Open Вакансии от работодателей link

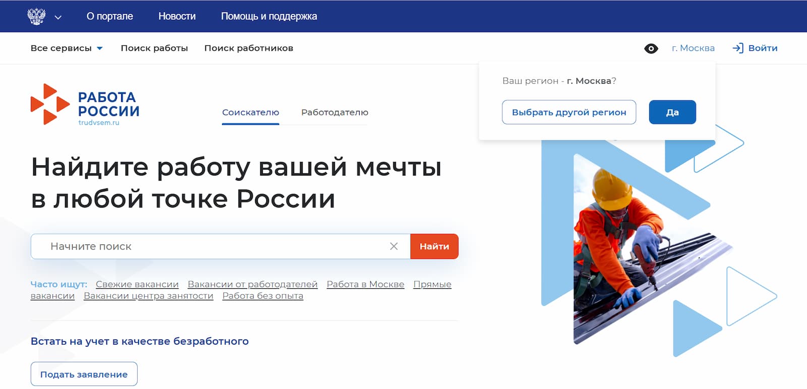[x=253, y=284]
